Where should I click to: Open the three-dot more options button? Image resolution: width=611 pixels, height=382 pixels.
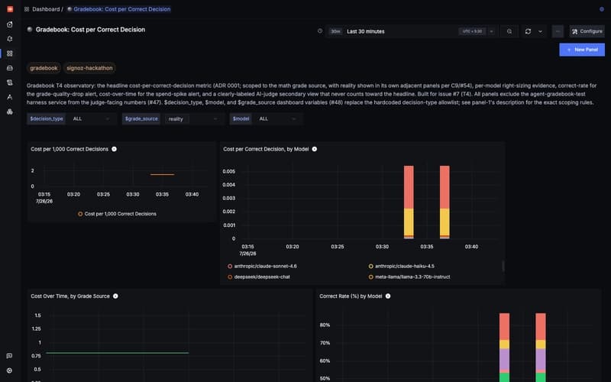(558, 31)
